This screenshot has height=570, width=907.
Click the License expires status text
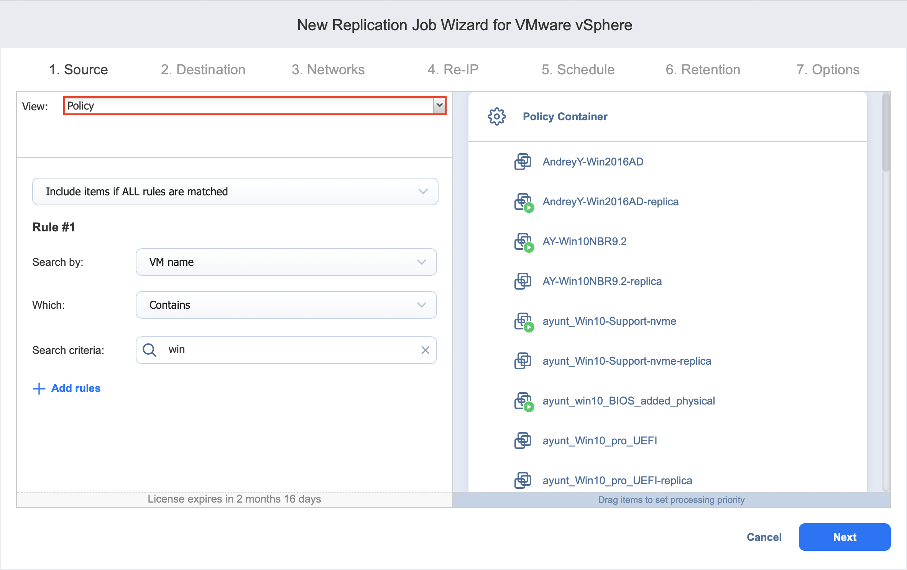tap(234, 499)
